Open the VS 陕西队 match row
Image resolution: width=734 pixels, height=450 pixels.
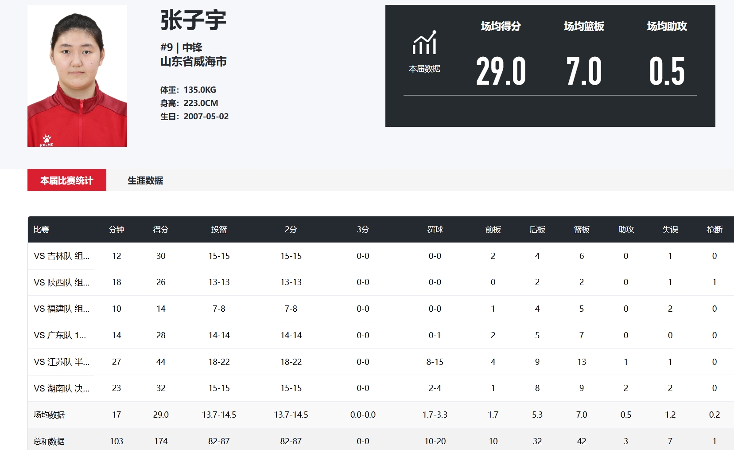[62, 282]
